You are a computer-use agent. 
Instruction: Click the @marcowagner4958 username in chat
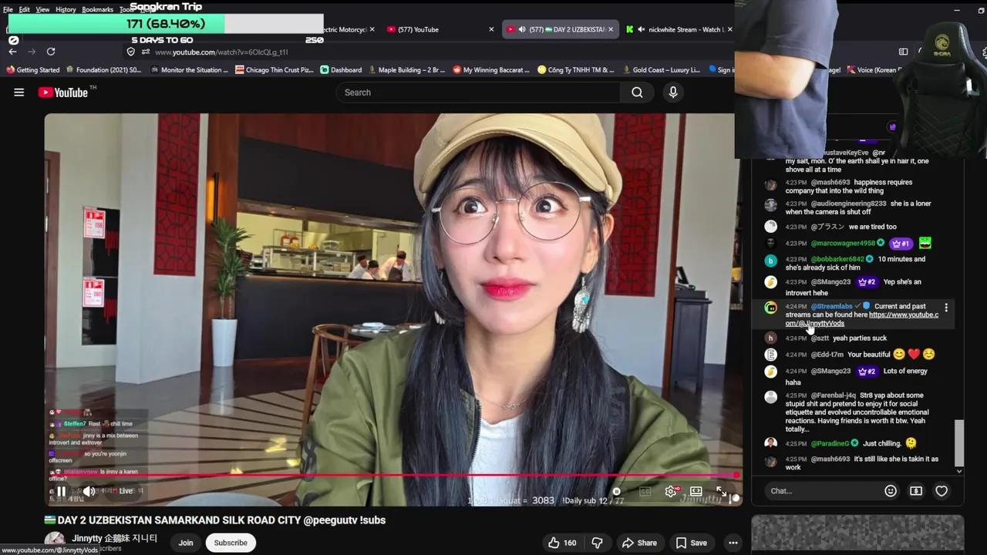pyautogui.click(x=843, y=243)
